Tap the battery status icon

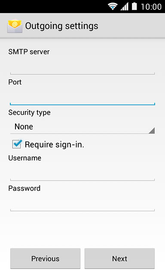(x=134, y=6)
